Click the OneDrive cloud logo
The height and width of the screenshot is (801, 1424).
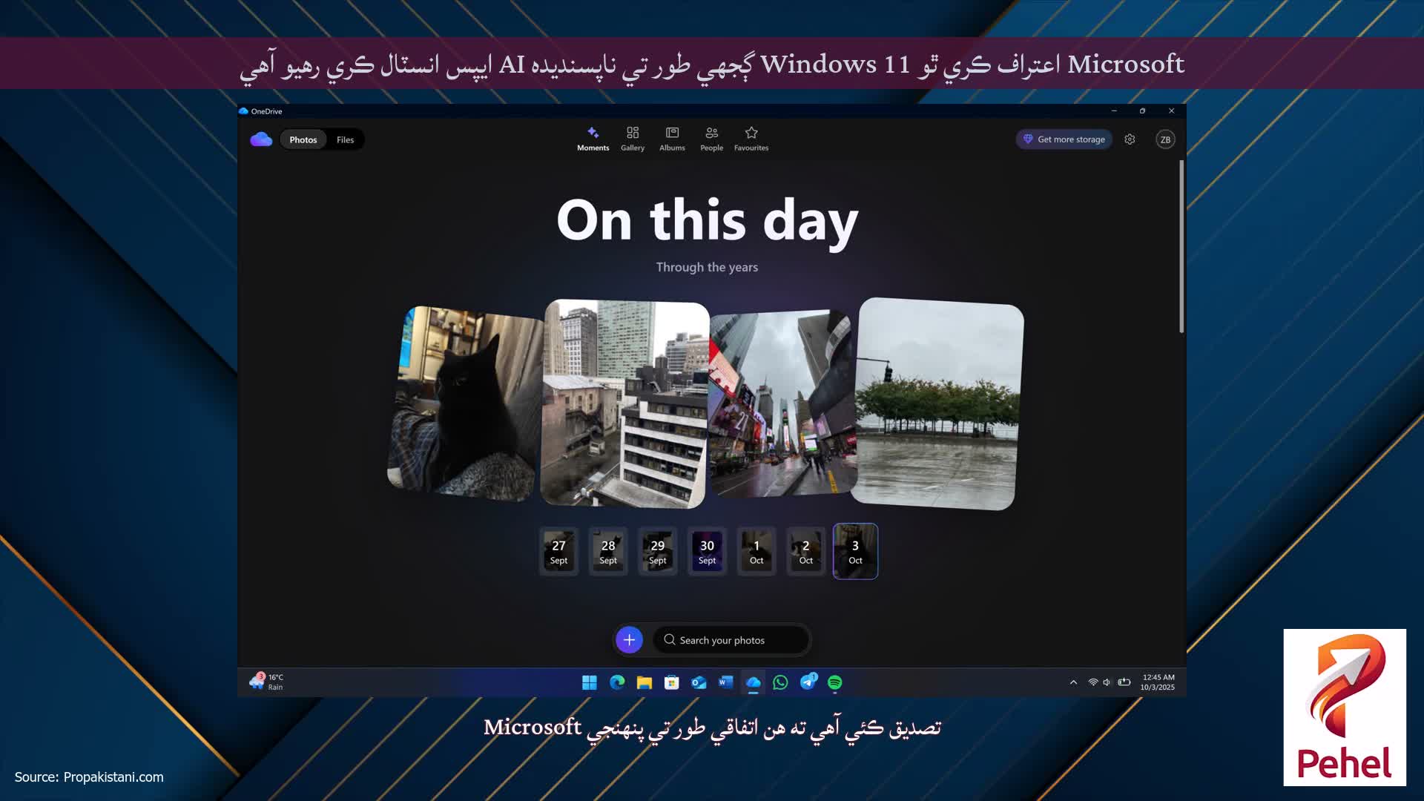(x=261, y=139)
